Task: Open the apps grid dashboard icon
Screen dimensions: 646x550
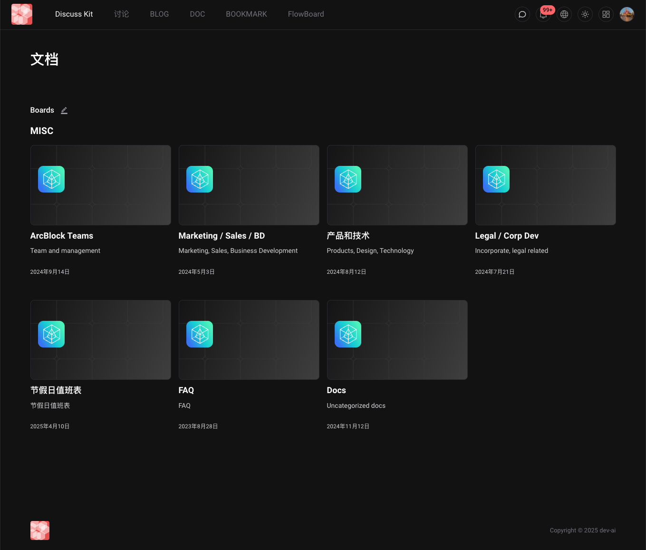Action: tap(606, 14)
